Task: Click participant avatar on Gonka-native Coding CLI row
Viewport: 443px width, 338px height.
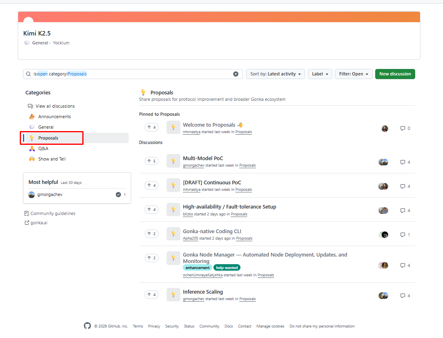Action: coord(384,235)
